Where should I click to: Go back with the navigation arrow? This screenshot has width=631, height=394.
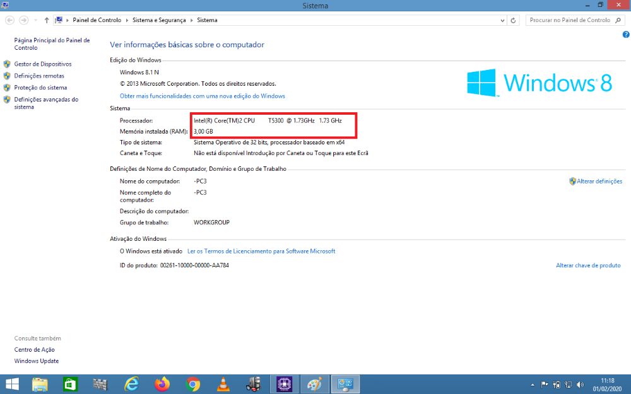click(x=10, y=20)
